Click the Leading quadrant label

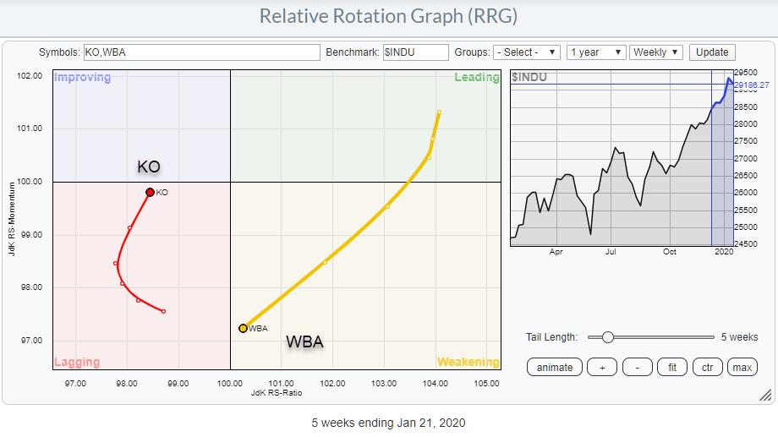(x=476, y=78)
